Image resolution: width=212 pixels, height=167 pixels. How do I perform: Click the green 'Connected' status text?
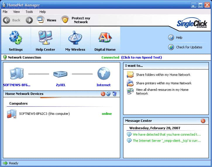(110, 57)
